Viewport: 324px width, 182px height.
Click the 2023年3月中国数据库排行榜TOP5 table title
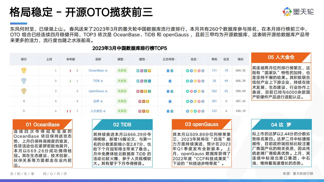[130, 48]
